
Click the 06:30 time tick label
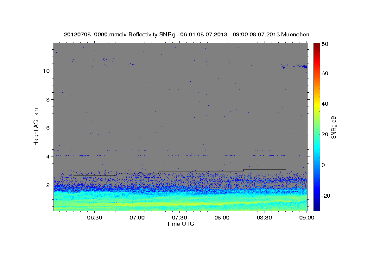tap(95, 218)
